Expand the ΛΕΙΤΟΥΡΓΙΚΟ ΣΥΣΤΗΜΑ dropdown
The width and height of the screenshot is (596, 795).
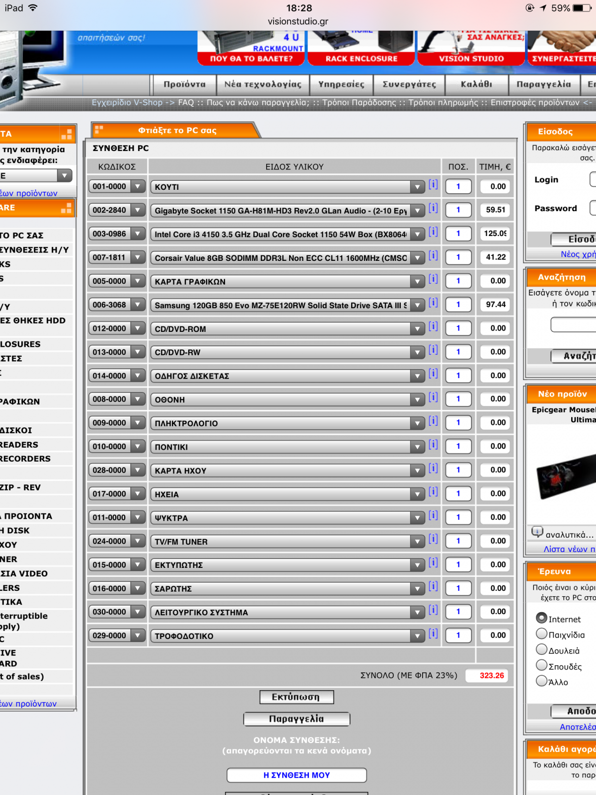pyautogui.click(x=288, y=612)
